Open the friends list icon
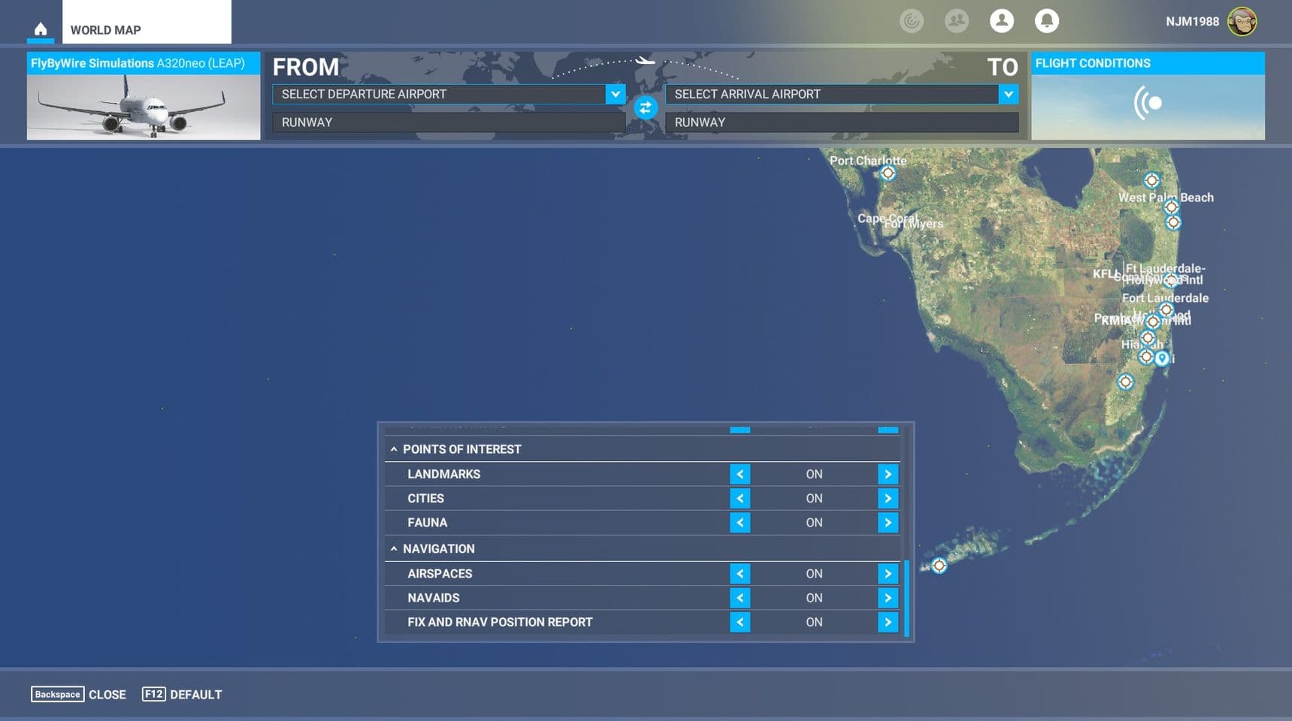The height and width of the screenshot is (721, 1292). (956, 20)
